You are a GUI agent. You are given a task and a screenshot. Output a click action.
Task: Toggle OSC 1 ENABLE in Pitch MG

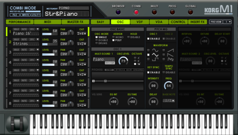(x=148, y=39)
